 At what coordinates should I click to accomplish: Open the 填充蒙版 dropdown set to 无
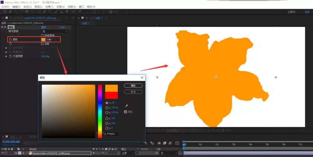54,31
